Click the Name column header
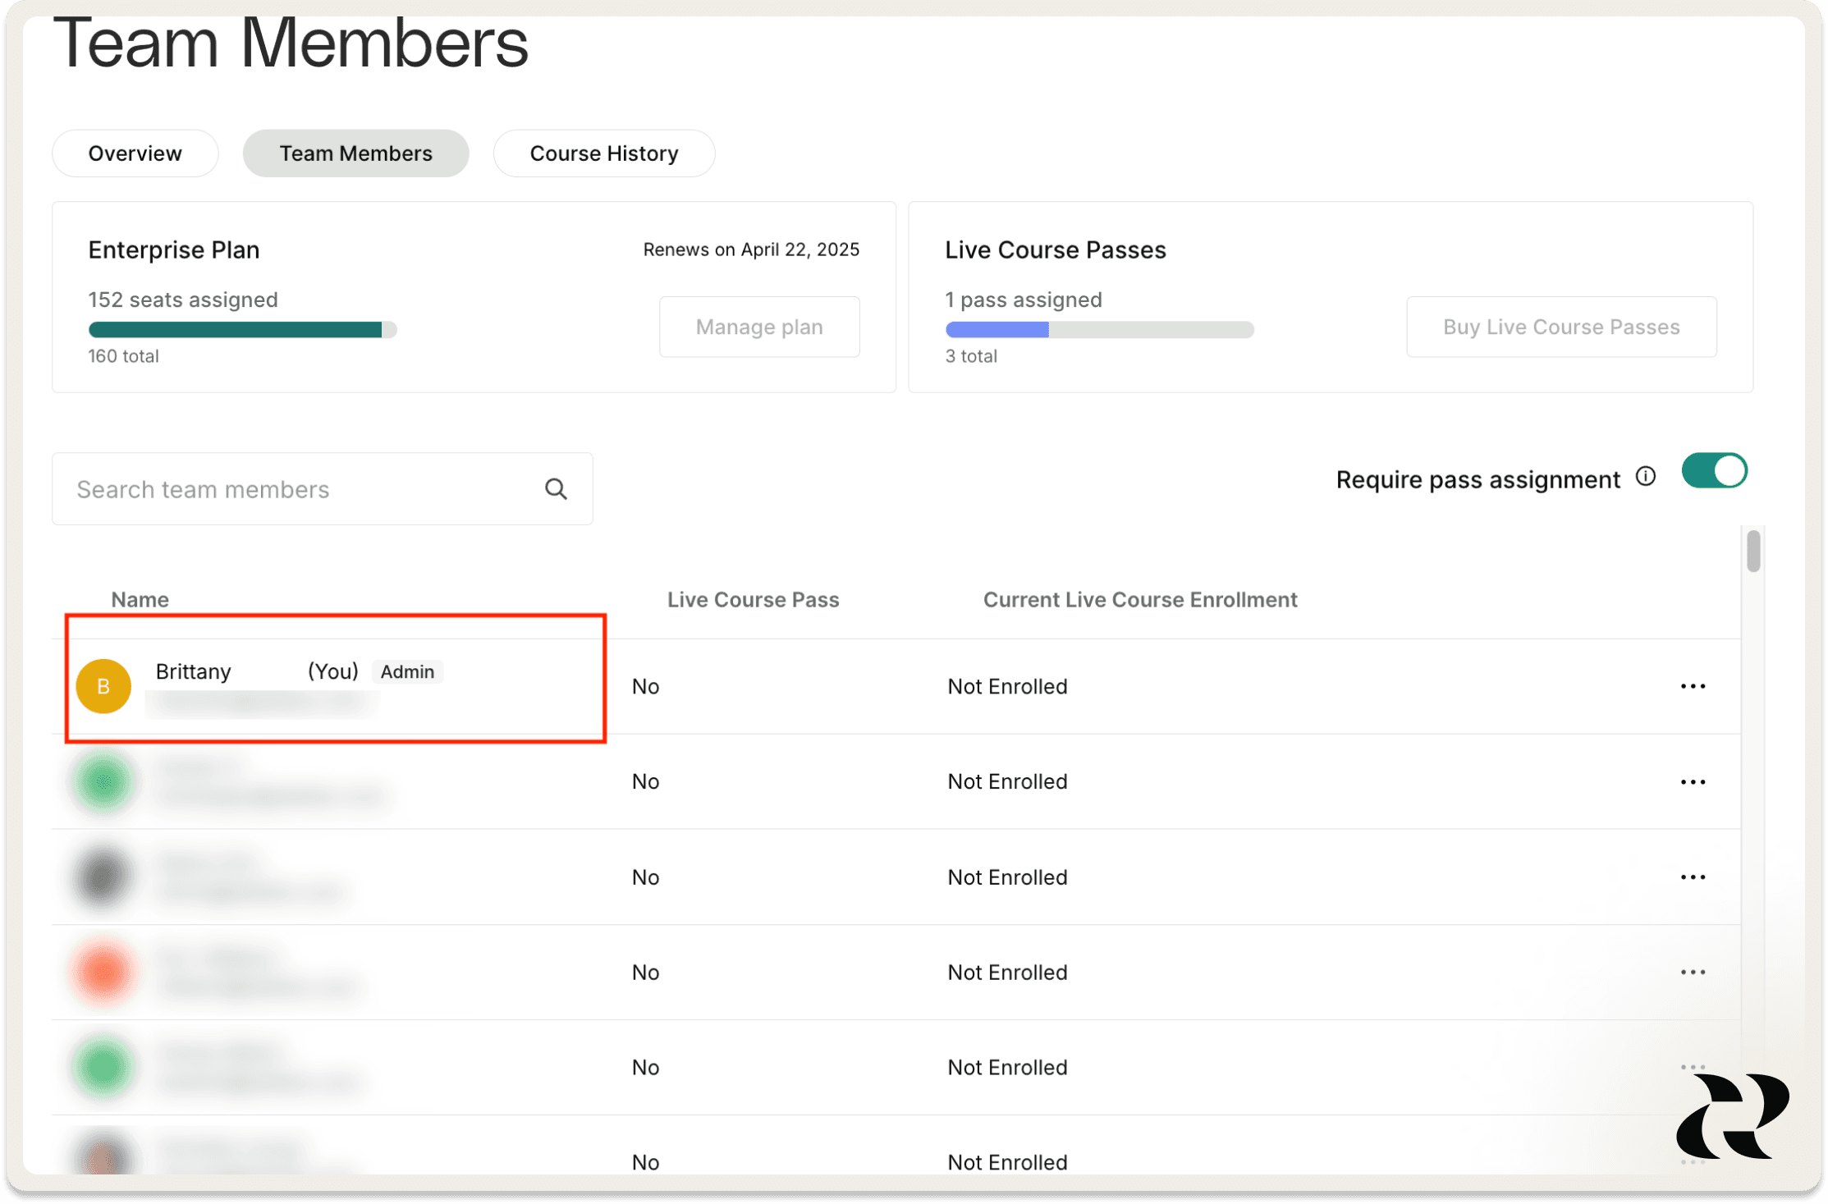 pyautogui.click(x=140, y=599)
